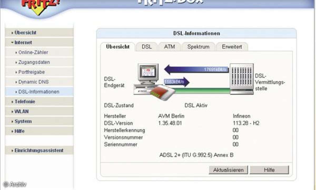316x190 pixels.
Task: Open the Übersicht tab in DSL-Informationen
Action: coord(118,47)
